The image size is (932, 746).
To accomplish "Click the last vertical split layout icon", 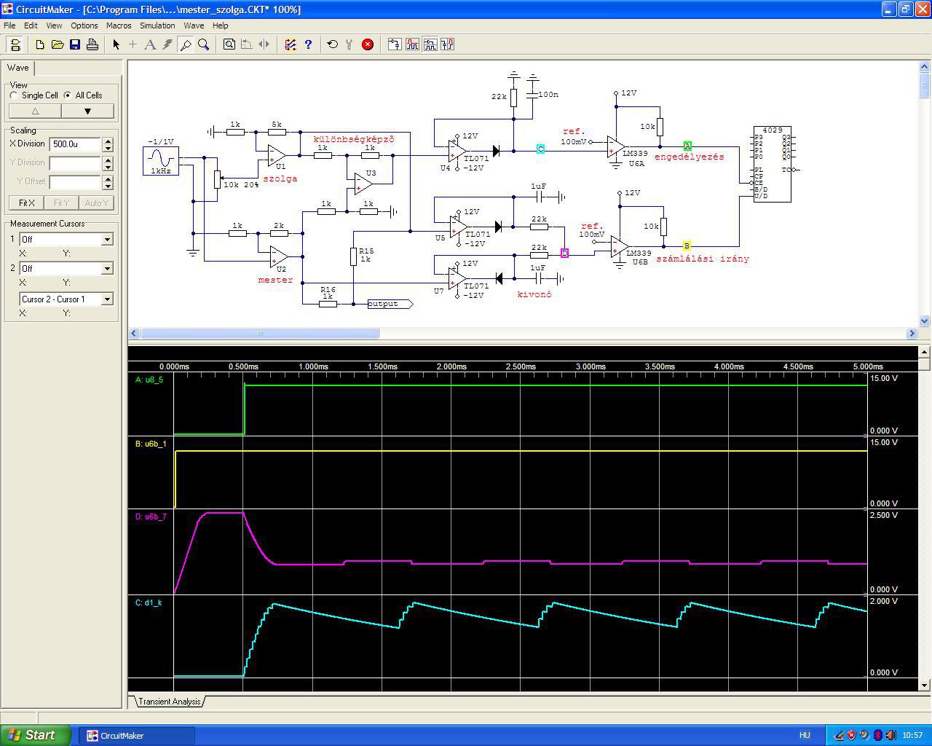I will tap(447, 44).
